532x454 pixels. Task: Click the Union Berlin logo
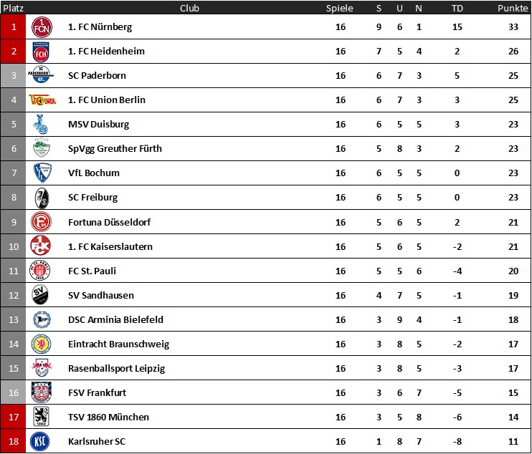(x=42, y=100)
